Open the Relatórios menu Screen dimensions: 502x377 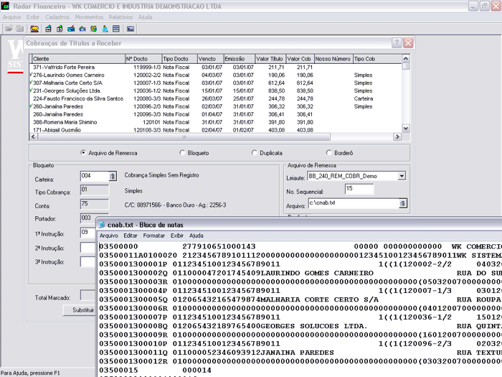[x=120, y=17]
